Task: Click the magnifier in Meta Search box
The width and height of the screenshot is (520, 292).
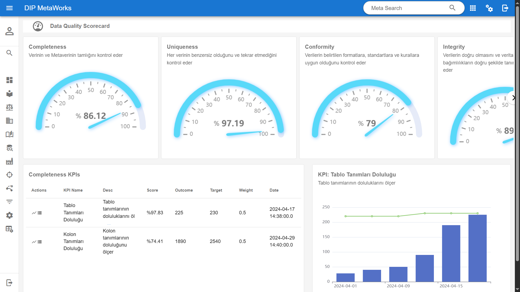Action: (x=452, y=8)
